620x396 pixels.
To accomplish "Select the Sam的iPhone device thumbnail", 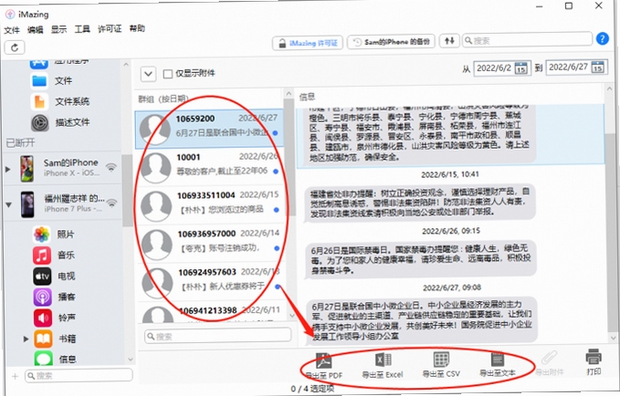I will pyautogui.click(x=26, y=169).
